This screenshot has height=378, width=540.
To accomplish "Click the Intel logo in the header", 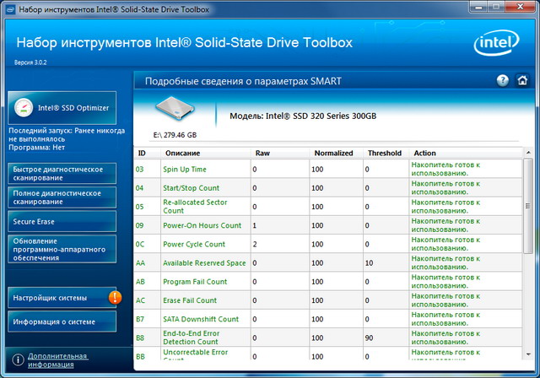I will tap(496, 43).
